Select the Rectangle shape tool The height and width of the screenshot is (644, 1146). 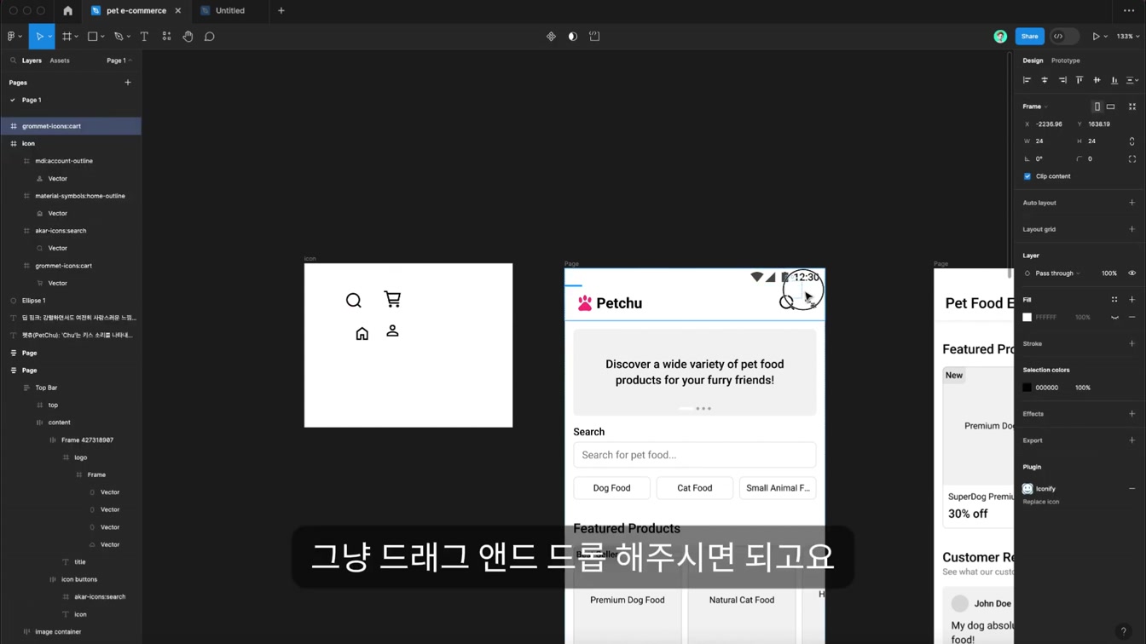coord(93,37)
